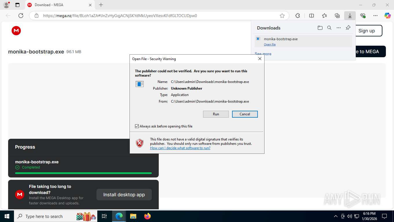Click the red shield warning icon
The height and width of the screenshot is (222, 394).
[140, 143]
